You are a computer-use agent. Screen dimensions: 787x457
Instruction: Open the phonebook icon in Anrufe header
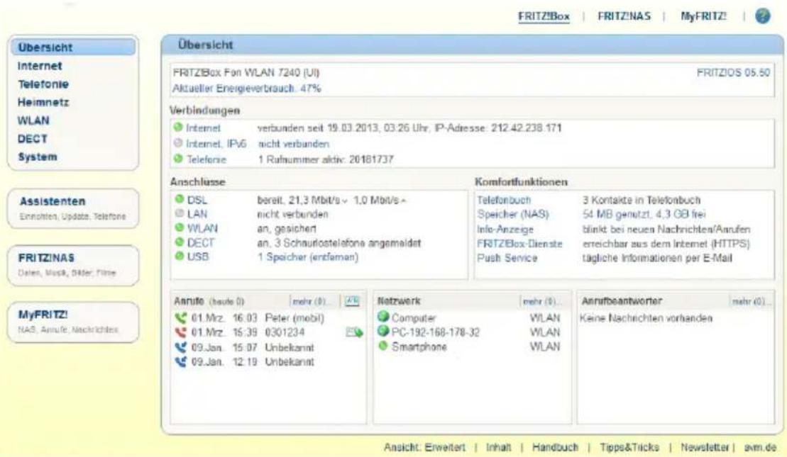tap(353, 300)
